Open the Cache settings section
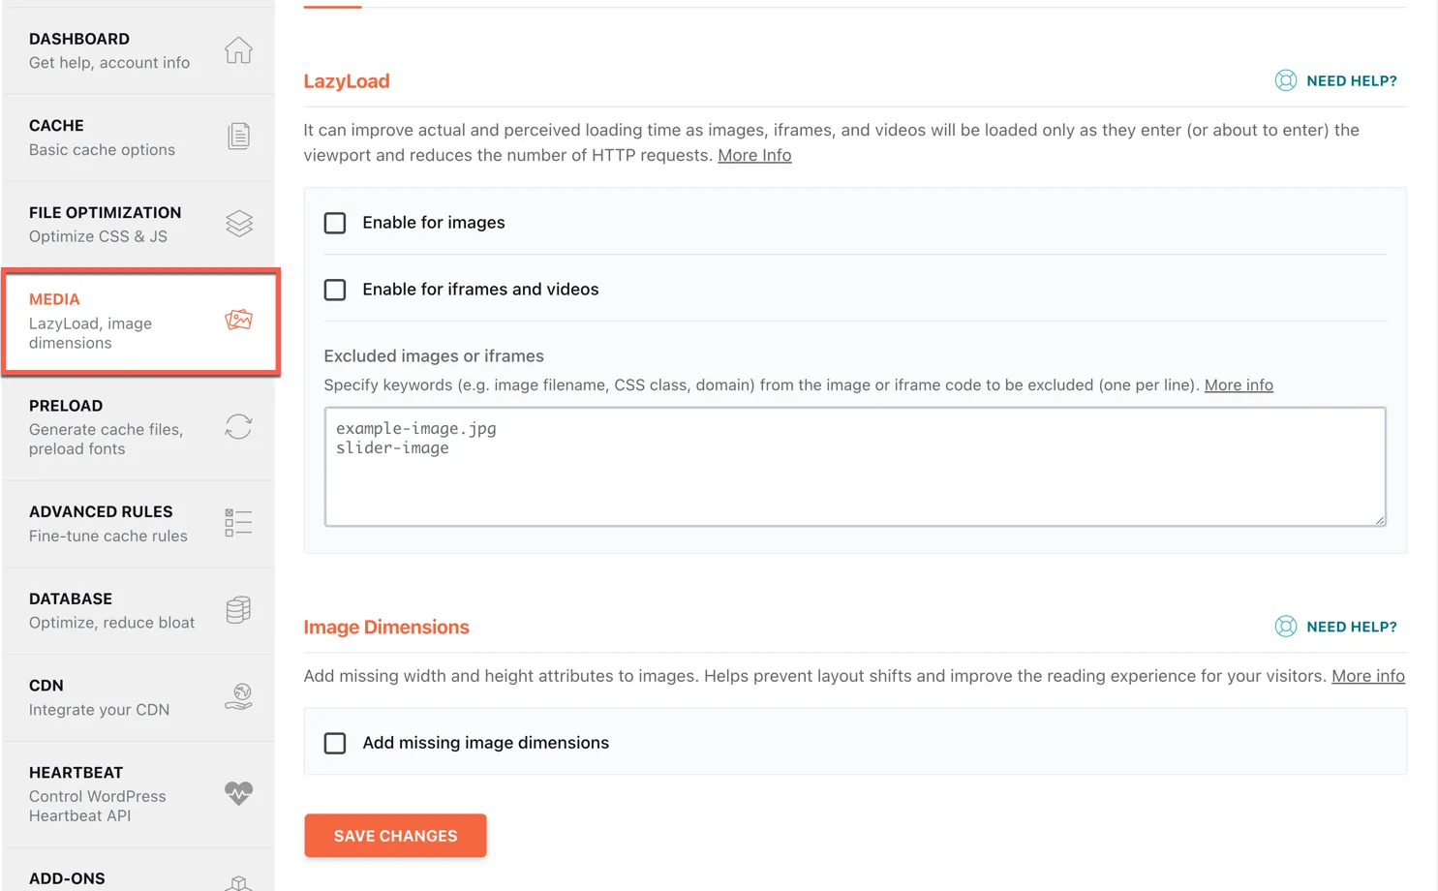Screen dimensions: 1438x891 102,136
